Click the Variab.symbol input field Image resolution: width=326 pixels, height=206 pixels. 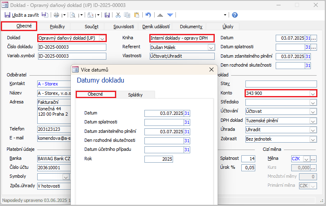72,56
